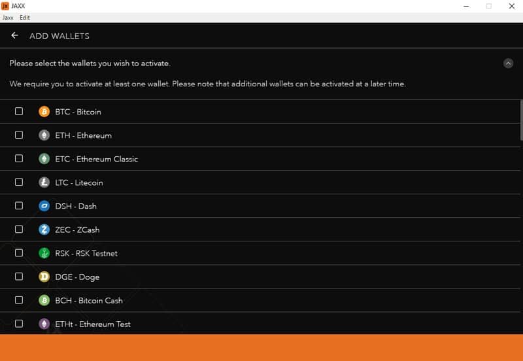Click the green Bitcoin Cash coin icon

click(x=44, y=300)
